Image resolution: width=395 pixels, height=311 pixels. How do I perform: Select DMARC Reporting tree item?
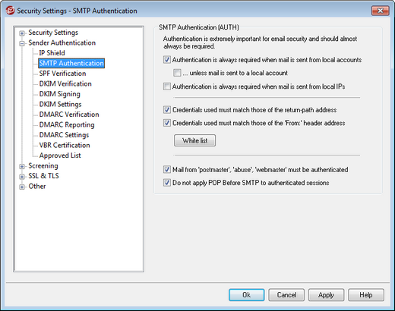(67, 124)
